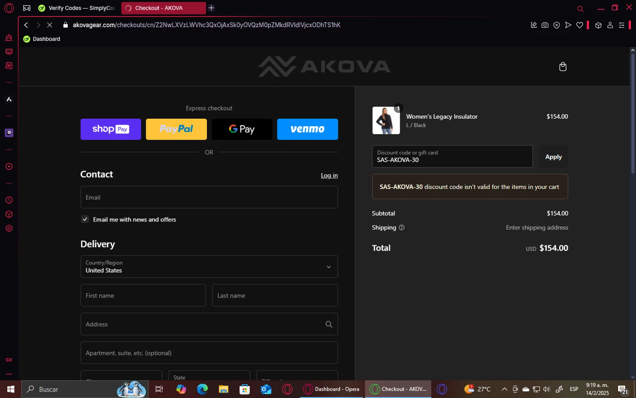Image resolution: width=636 pixels, height=398 pixels.
Task: Click into the Email input field
Action: (209, 197)
